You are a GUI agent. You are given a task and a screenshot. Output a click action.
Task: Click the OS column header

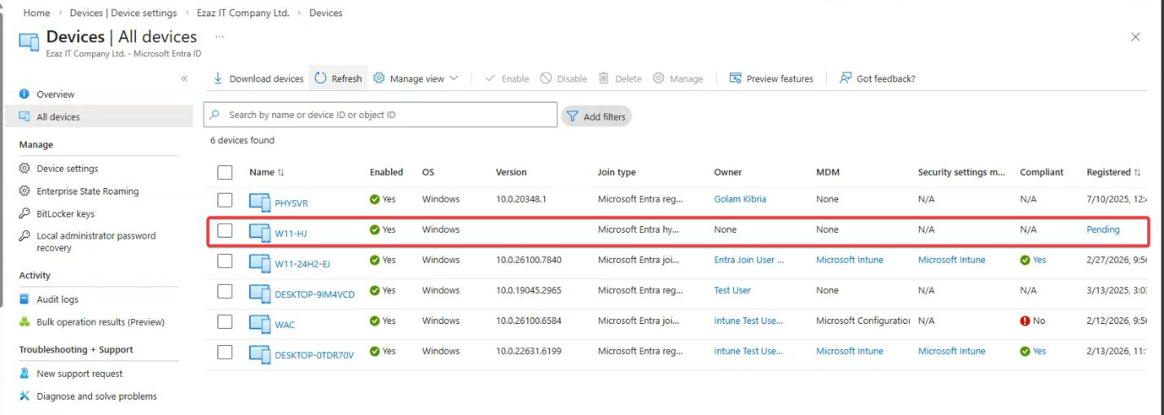pos(428,173)
